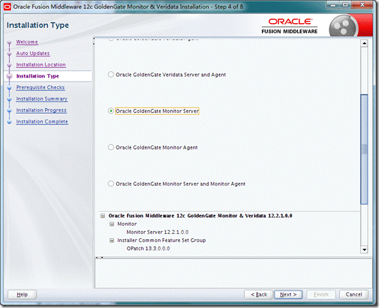379x308 pixels.
Task: Select Monitor Server 12.2.1.0.0 tree item
Action: pyautogui.click(x=157, y=232)
